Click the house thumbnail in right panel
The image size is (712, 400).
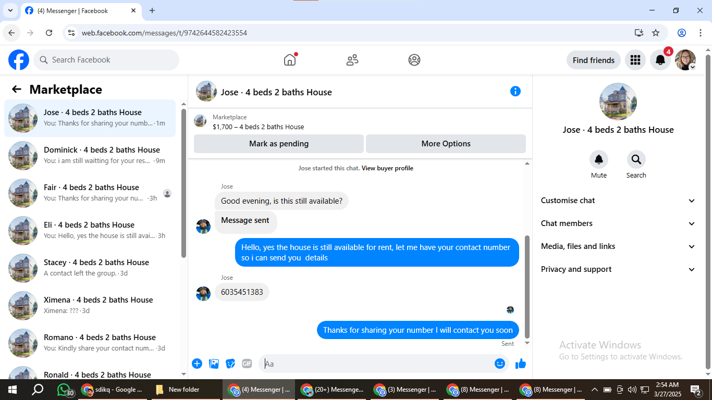click(x=618, y=102)
